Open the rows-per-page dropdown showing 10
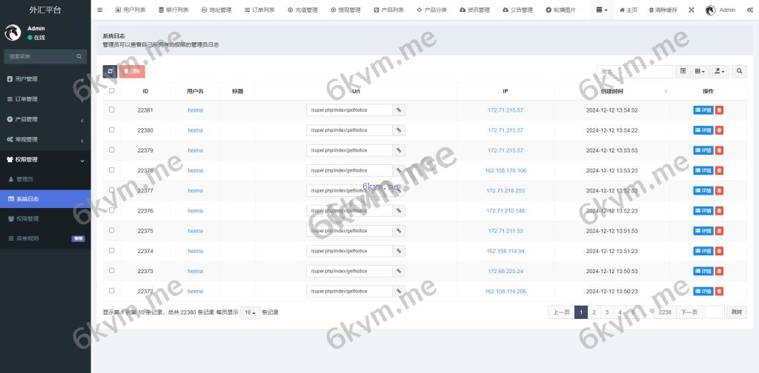Image resolution: width=759 pixels, height=373 pixels. 251,312
